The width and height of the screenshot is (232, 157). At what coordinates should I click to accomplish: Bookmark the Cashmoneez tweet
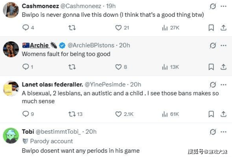tap(211, 28)
